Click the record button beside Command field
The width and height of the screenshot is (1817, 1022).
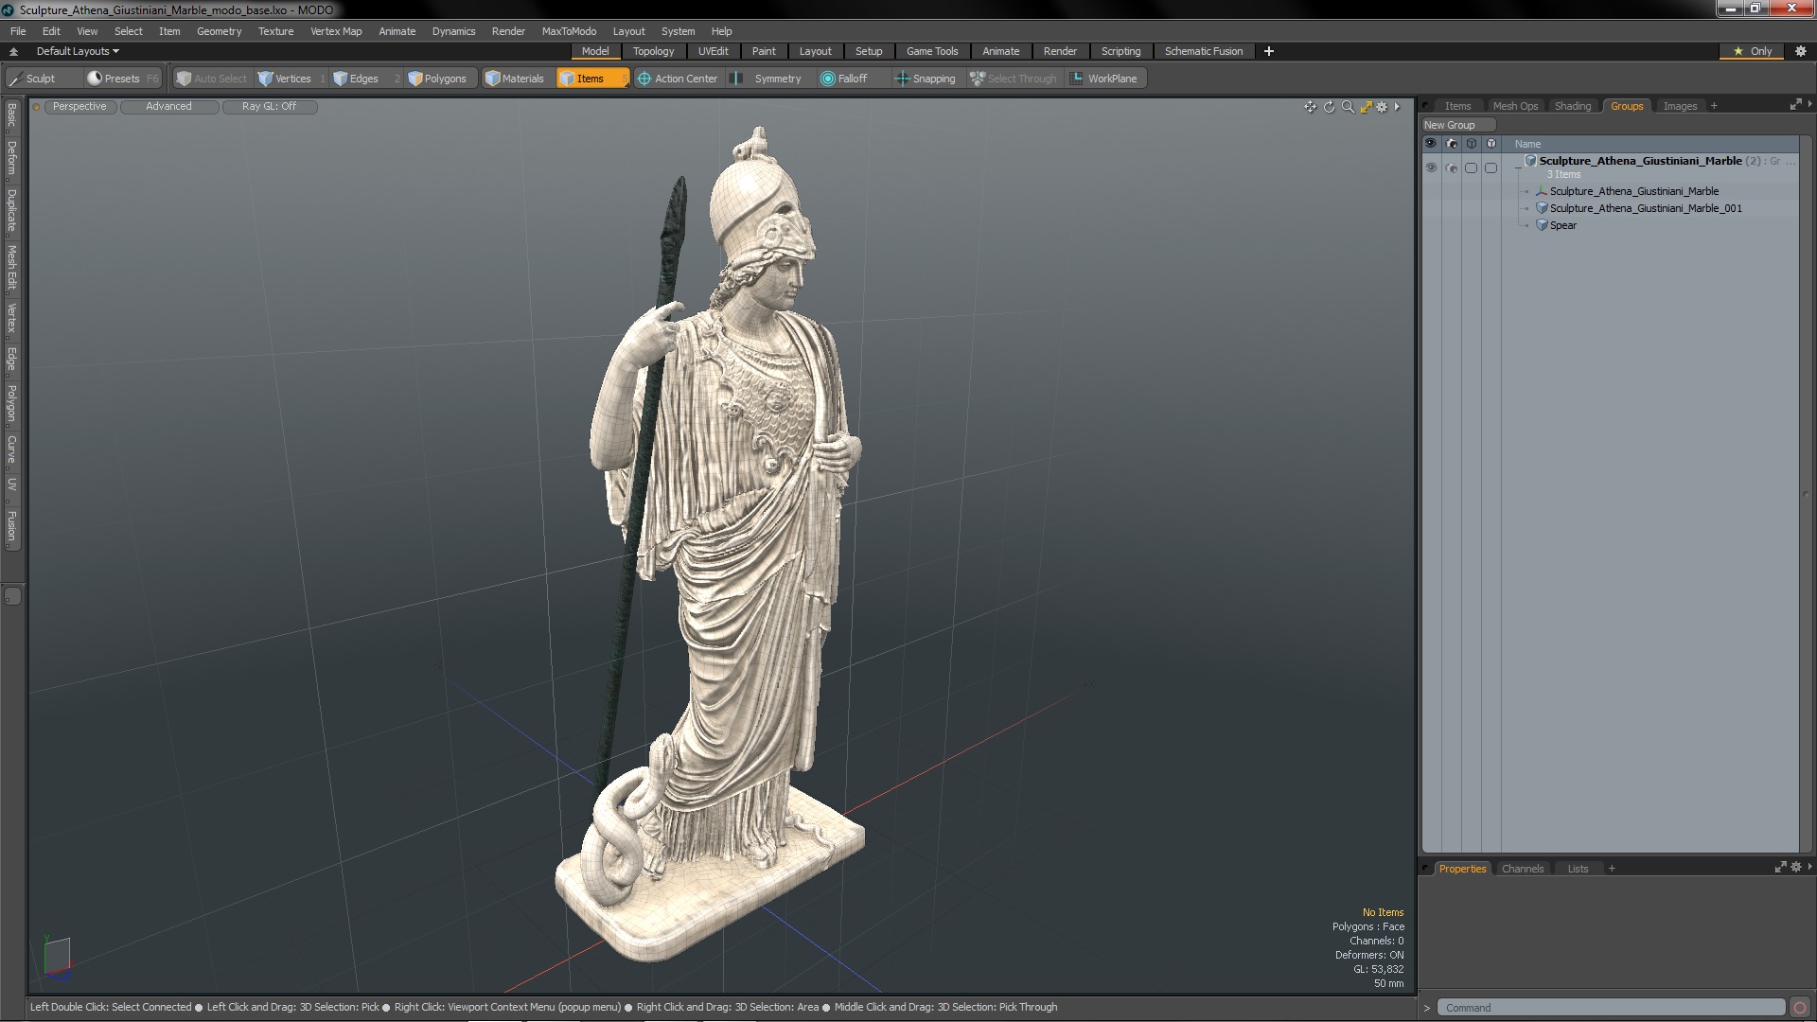click(1800, 1008)
